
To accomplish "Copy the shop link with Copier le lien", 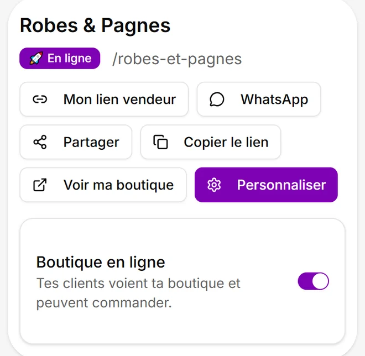I will pos(211,142).
